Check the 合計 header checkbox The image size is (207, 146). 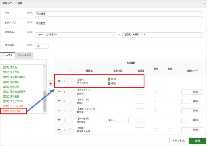pyautogui.click(x=170, y=72)
